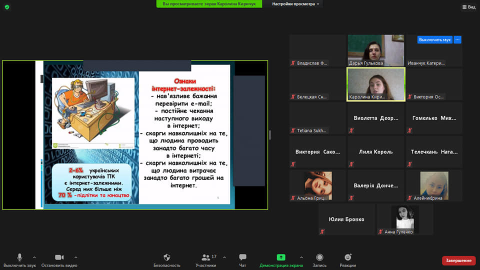Expand share options arrow beside Демонстрация экрана
Viewport: 480px width, 270px height.
[301, 257]
